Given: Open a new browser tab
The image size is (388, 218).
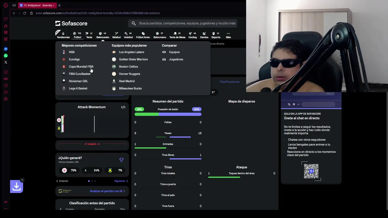Looking at the screenshot, I should pyautogui.click(x=59, y=5).
